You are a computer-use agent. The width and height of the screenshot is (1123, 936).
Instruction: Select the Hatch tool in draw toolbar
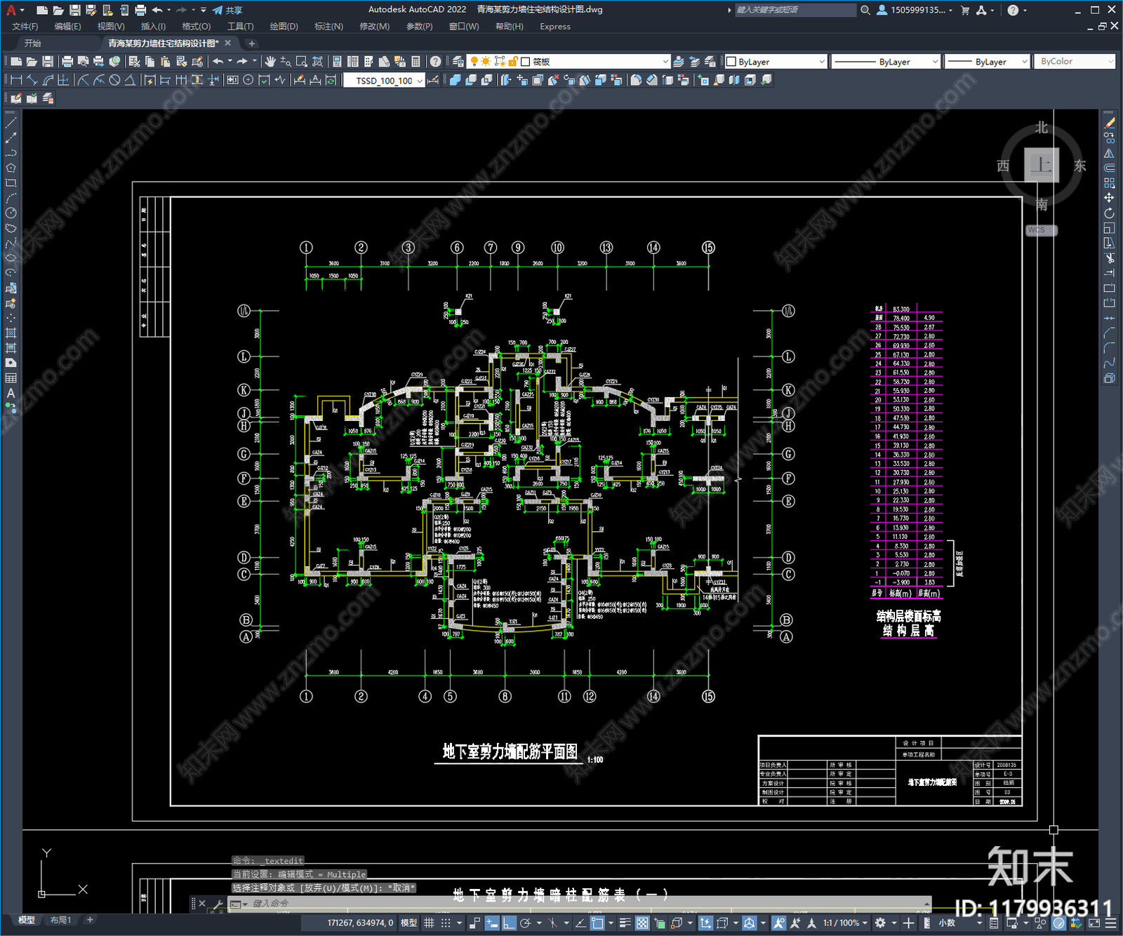click(11, 333)
